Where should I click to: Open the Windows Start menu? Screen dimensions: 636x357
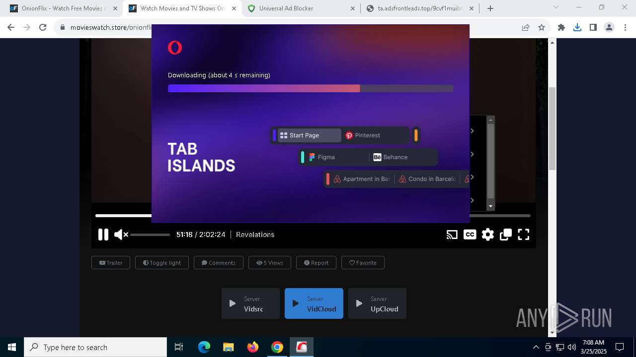point(12,347)
